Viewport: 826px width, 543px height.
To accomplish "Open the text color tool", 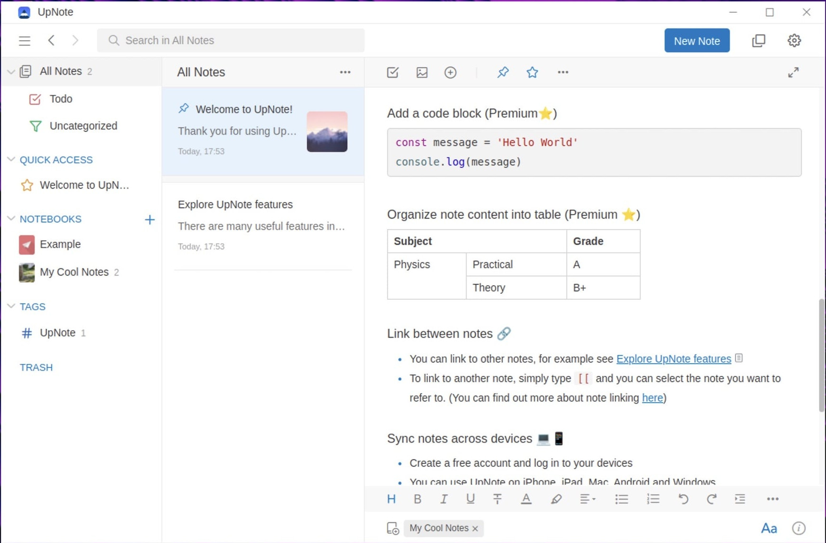I will click(x=526, y=499).
